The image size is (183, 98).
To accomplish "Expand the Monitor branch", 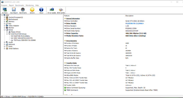I will [4, 28].
